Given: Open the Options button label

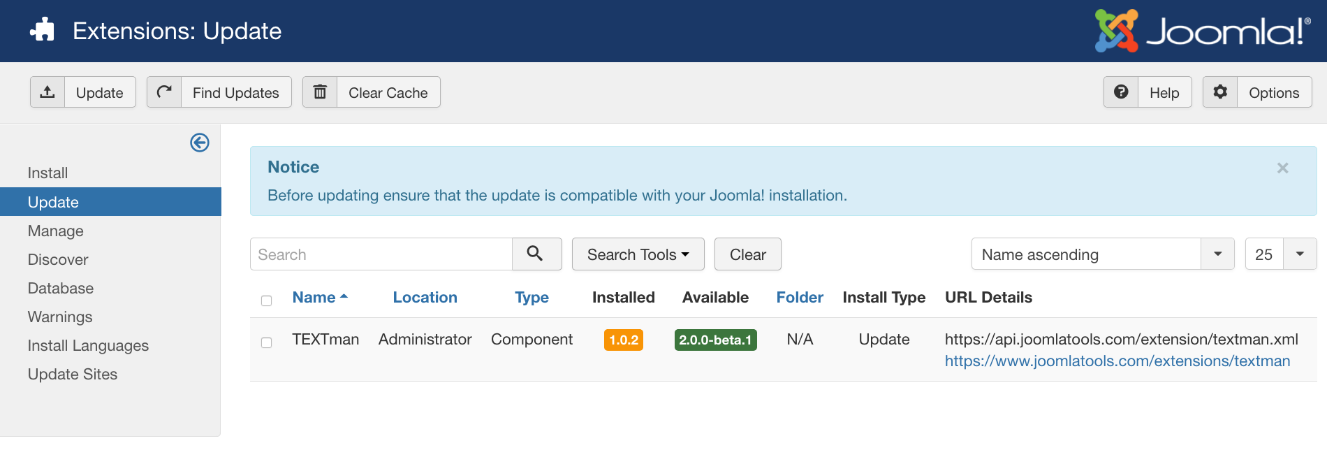Looking at the screenshot, I should pyautogui.click(x=1274, y=92).
